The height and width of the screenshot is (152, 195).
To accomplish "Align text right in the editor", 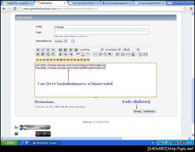I will tap(76, 50).
